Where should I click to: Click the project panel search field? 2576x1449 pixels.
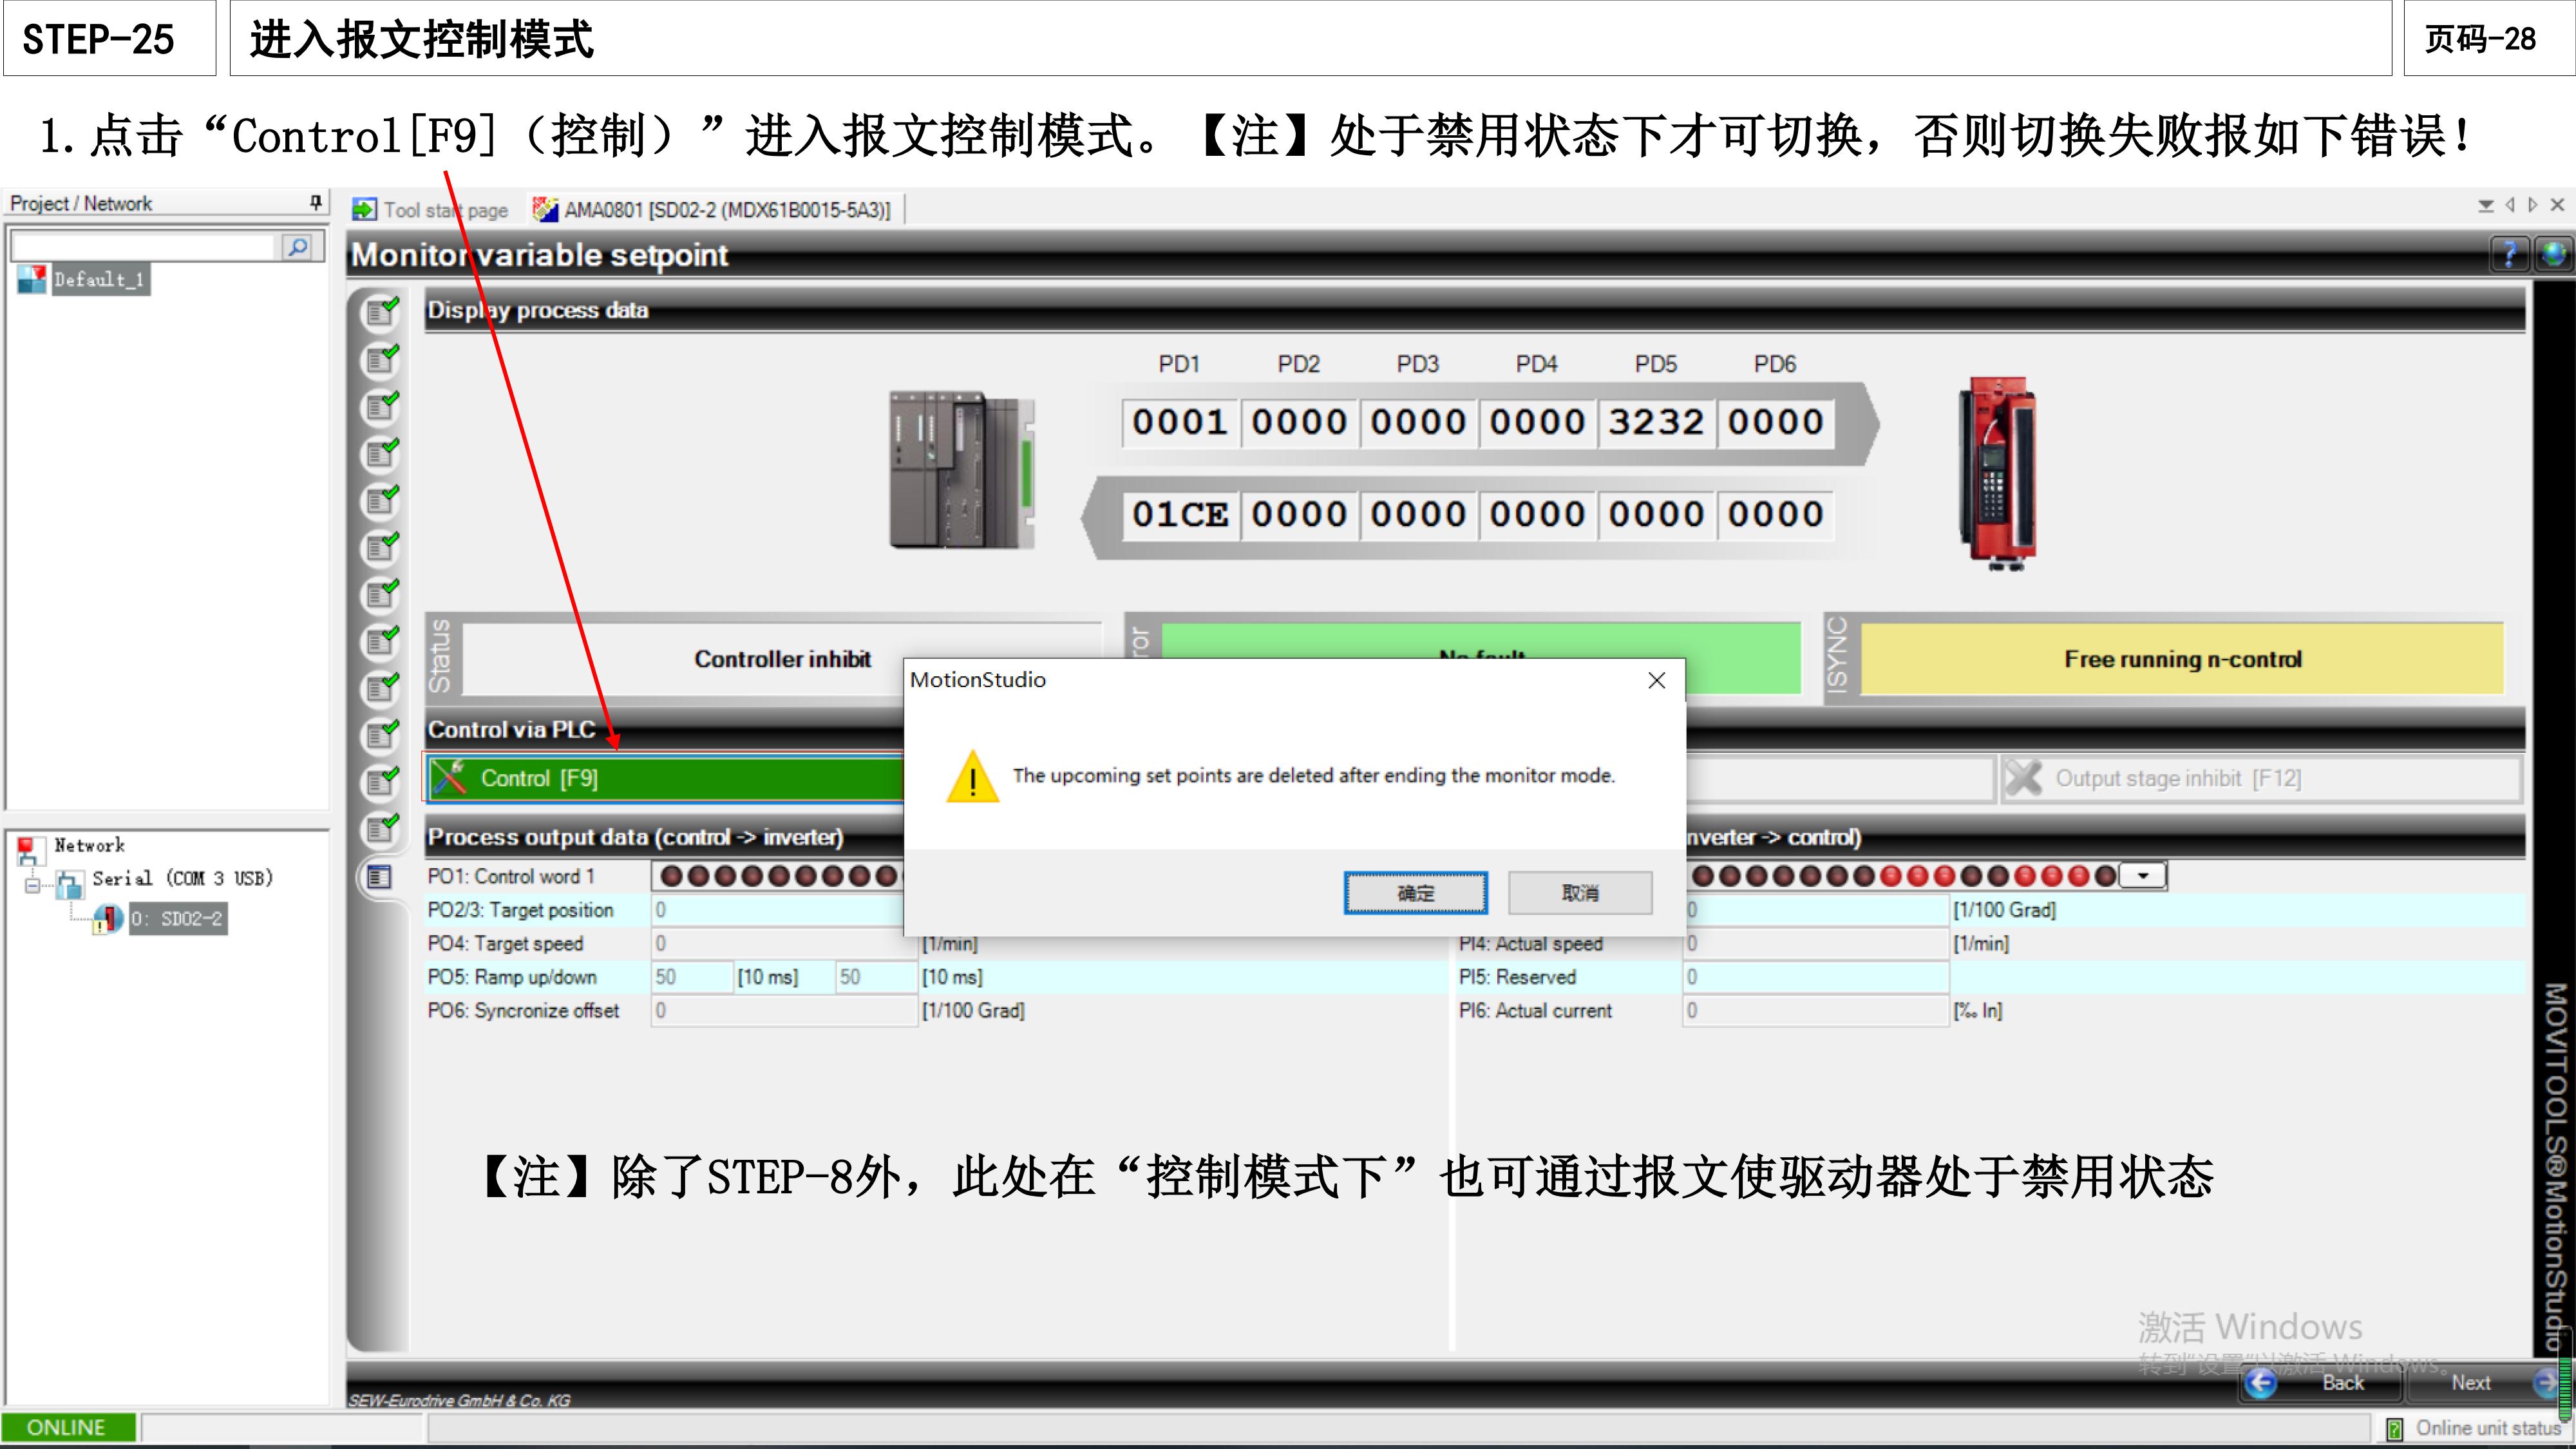click(143, 247)
